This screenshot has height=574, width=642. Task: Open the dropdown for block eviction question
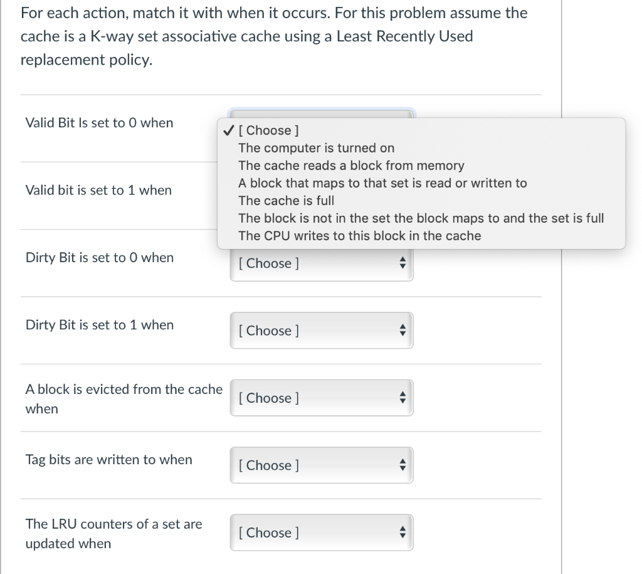click(322, 398)
